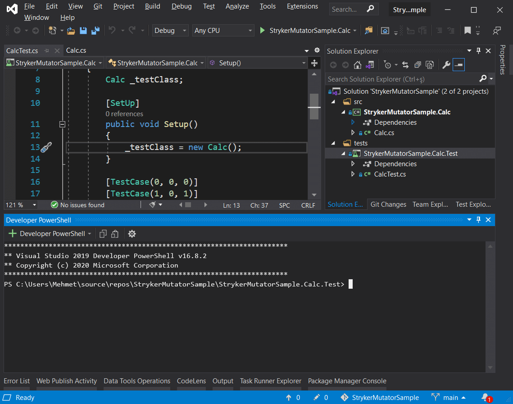The height and width of the screenshot is (404, 513).
Task: Toggle auto-hide pin on Solution Explorer
Action: [479, 51]
